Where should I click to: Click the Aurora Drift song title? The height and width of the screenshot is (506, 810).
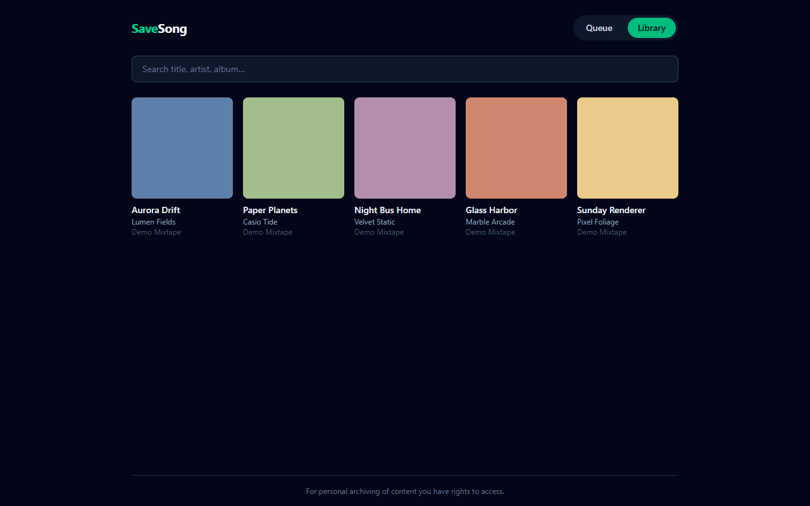pos(156,210)
